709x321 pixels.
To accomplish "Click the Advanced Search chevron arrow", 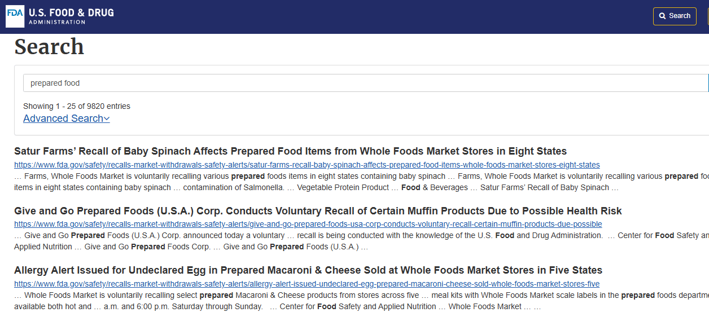I will point(107,118).
